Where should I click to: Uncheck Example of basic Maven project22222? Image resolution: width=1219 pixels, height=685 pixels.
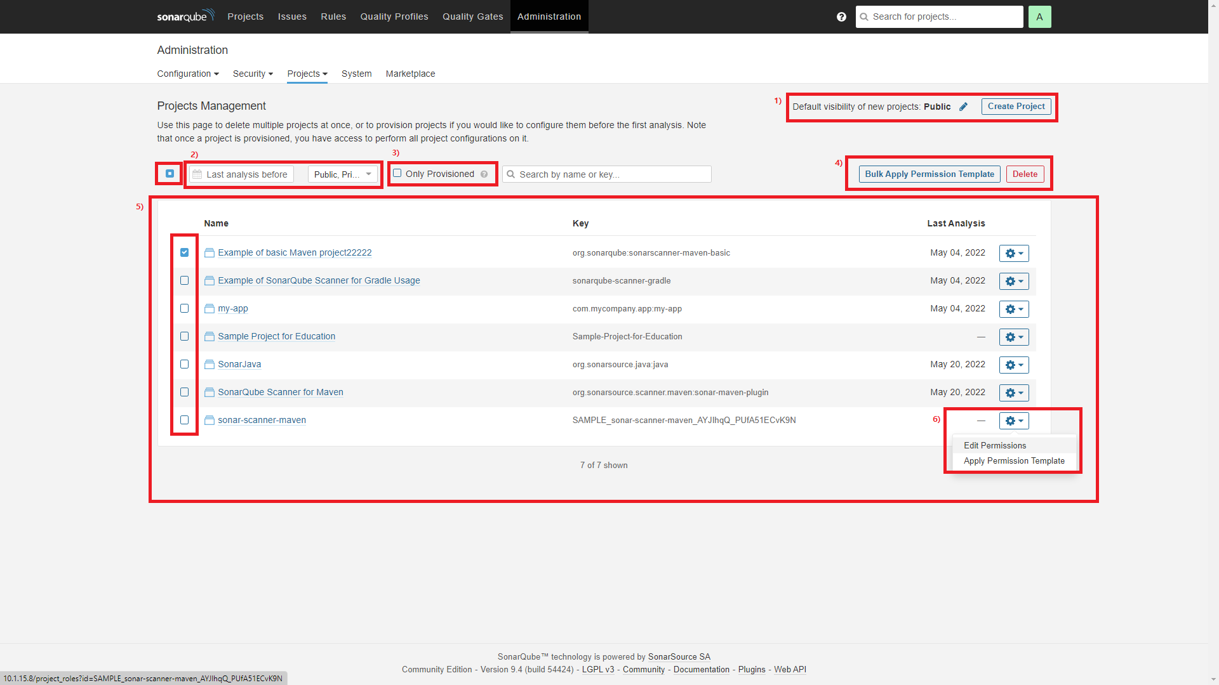pos(184,252)
